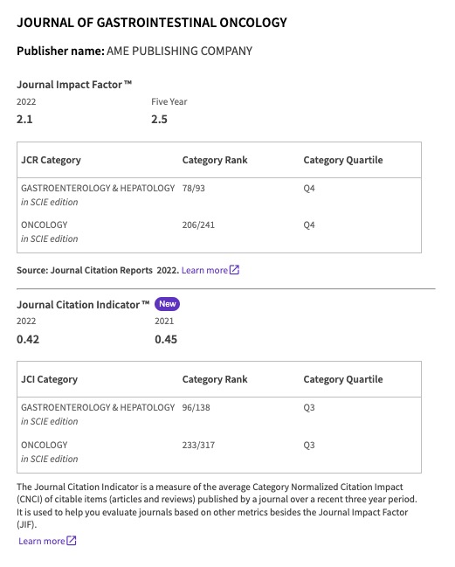Select the 206/241 Oncology rank cell
The width and height of the screenshot is (455, 567).
coord(198,225)
